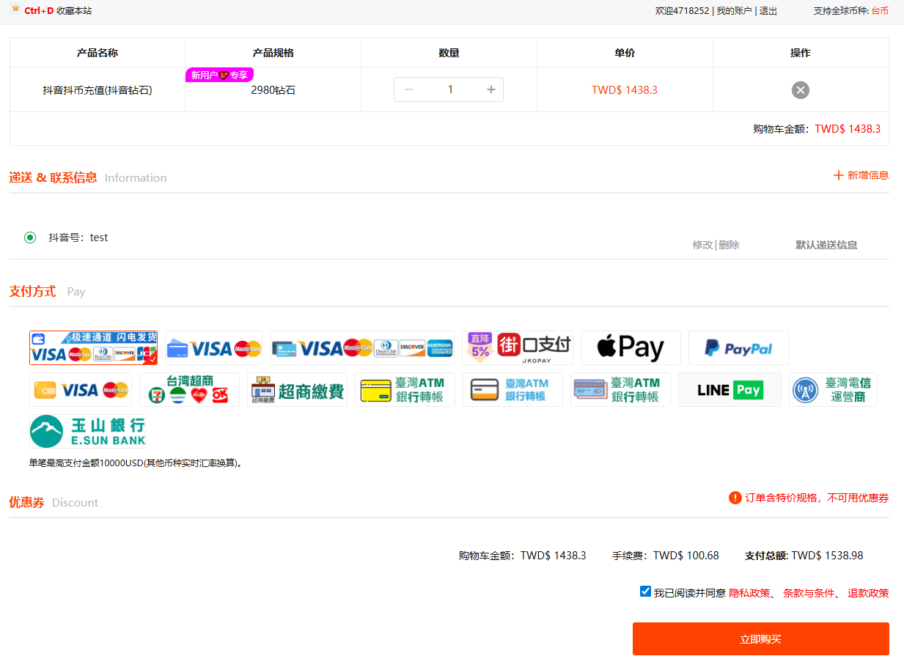Remove the item using the X icon

[800, 90]
